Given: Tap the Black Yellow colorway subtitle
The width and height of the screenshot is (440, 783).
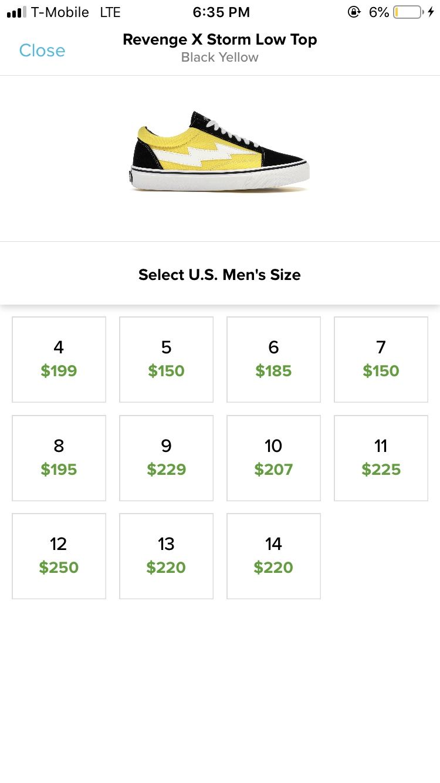Looking at the screenshot, I should (220, 58).
